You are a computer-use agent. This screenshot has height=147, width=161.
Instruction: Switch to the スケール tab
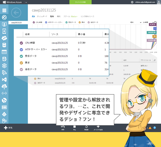pos(67,16)
